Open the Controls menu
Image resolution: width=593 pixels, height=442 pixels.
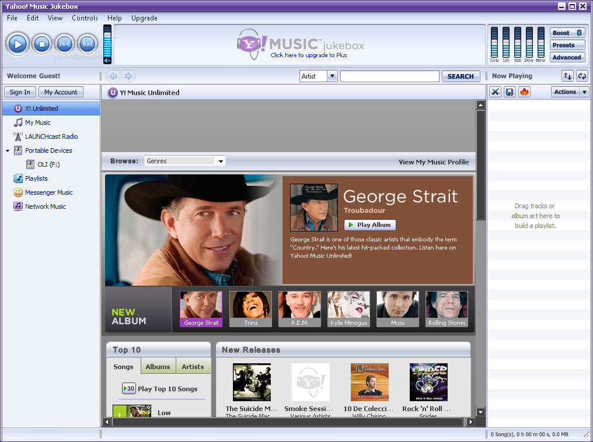pyautogui.click(x=85, y=17)
